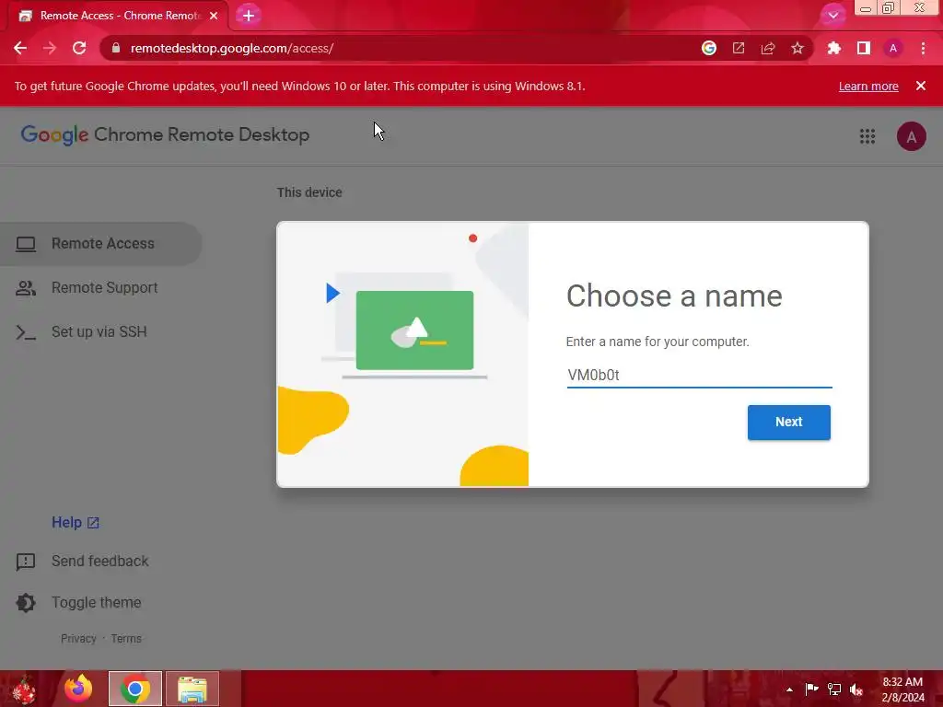Screen dimensions: 943x707
Task: Open Learn more link in update banner
Action: coord(868,86)
